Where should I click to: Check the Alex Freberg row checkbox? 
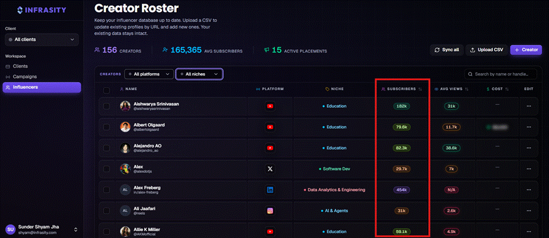(x=107, y=190)
